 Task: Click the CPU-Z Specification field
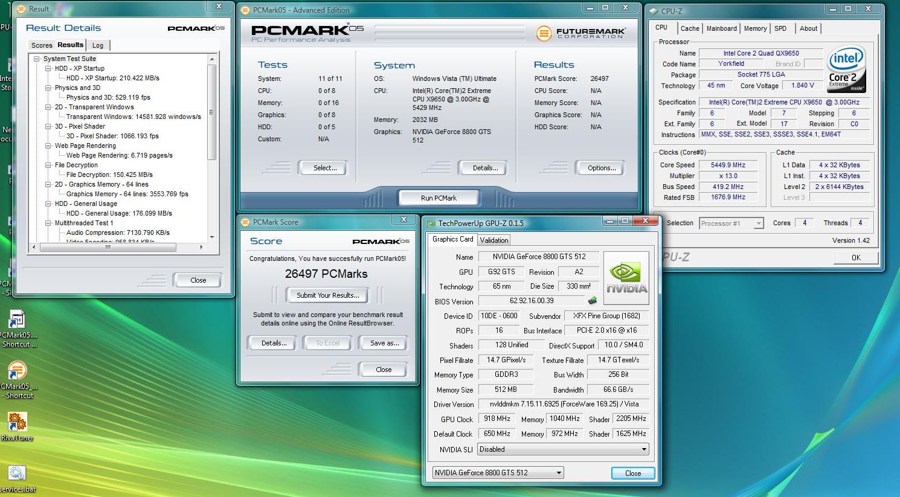[784, 102]
